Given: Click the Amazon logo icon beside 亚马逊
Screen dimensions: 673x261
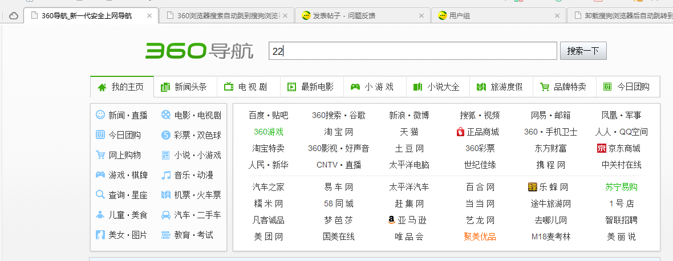Looking at the screenshot, I should (x=391, y=221).
